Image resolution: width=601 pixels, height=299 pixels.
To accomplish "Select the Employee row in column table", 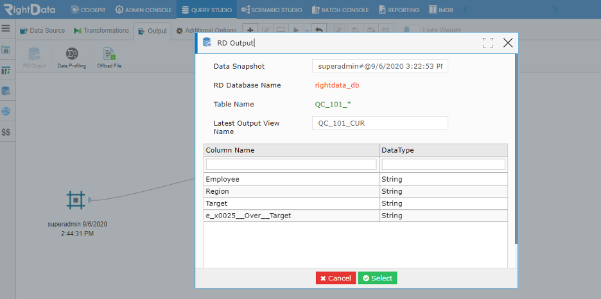I will tap(356, 179).
